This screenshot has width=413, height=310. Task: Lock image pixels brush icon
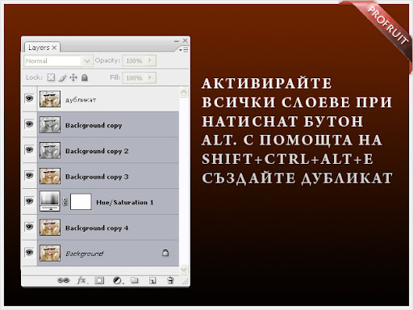(62, 77)
